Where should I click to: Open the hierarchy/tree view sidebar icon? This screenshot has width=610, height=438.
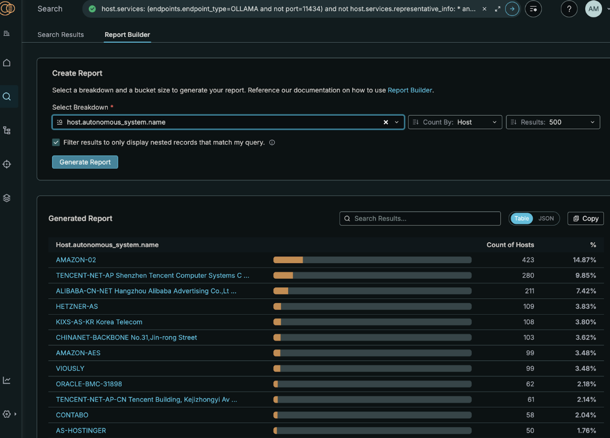click(7, 130)
